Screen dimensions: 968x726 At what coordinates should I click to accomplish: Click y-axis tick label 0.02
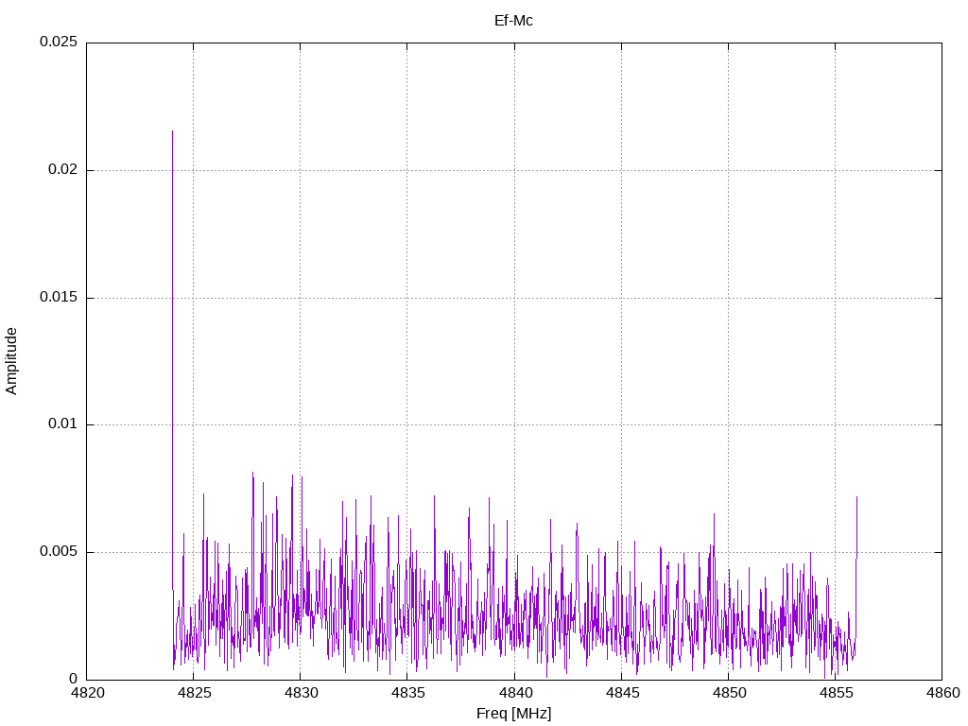[63, 170]
